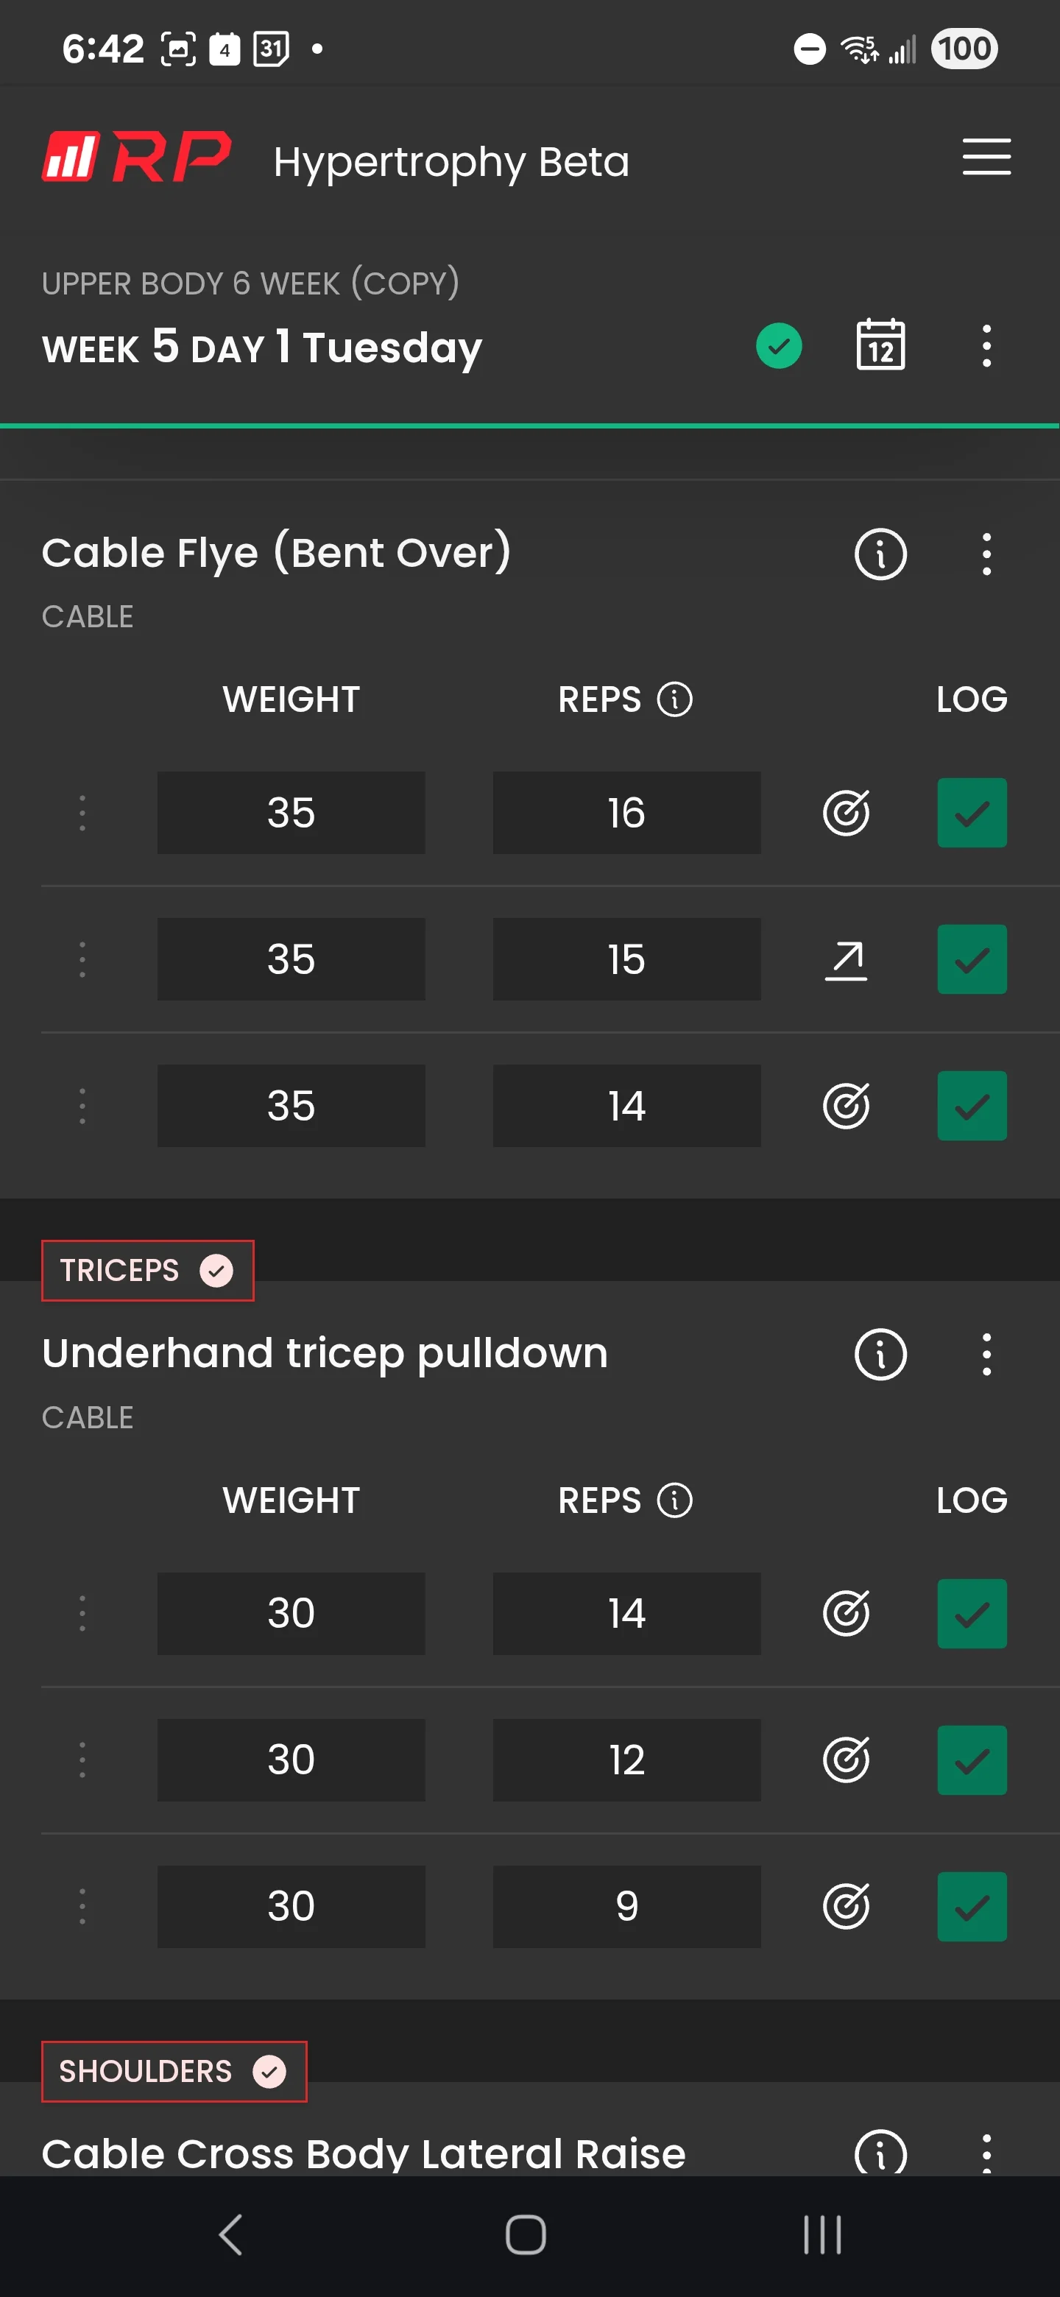Screen dimensions: 1060x2297
Task: Open info for Cable Flye (Bent Over)
Action: point(880,554)
